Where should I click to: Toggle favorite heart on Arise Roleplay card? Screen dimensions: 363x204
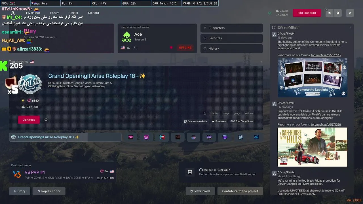[x=46, y=120]
